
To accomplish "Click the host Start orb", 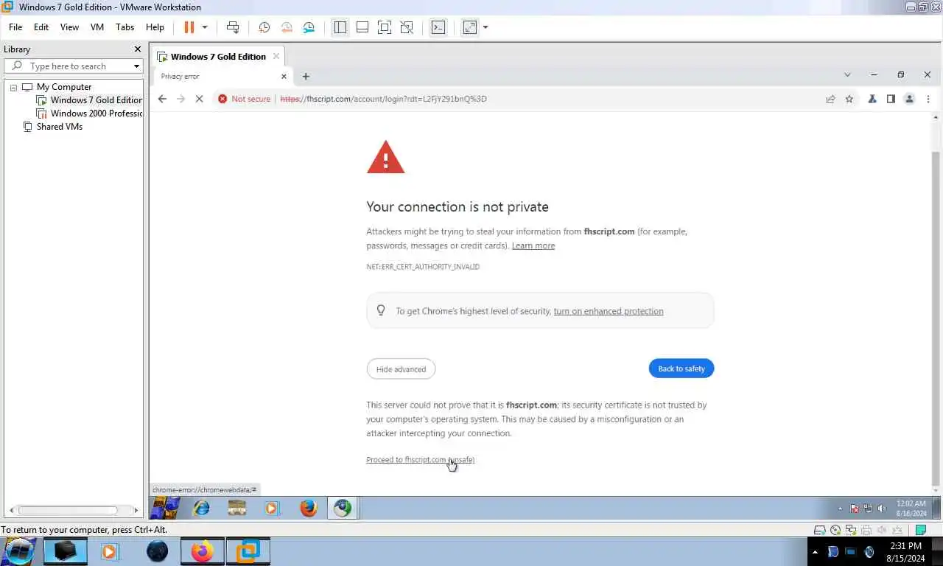I will click(19, 551).
